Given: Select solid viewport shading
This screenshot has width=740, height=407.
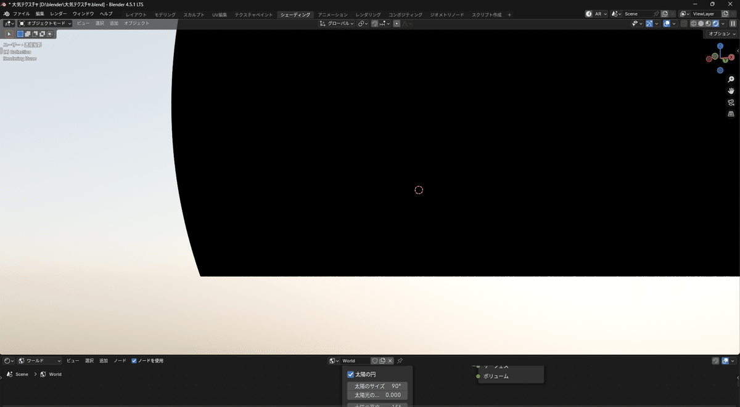Looking at the screenshot, I should 701,23.
